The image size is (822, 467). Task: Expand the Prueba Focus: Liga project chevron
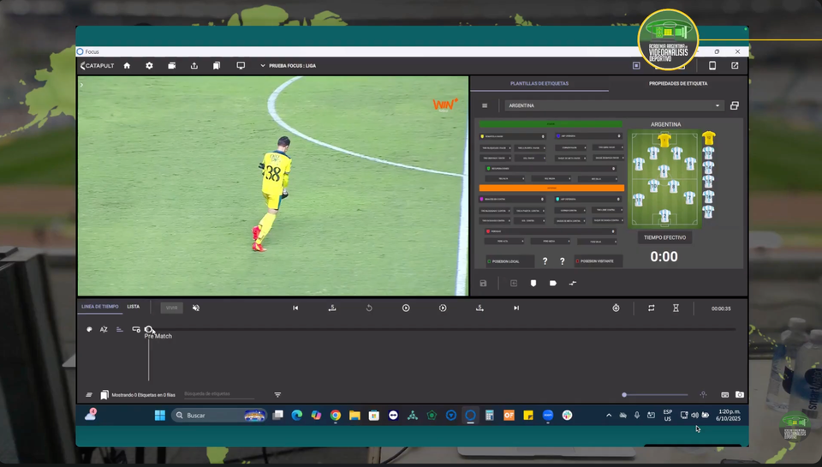(x=263, y=66)
